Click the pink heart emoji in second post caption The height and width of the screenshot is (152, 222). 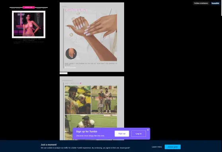[x=80, y=83]
